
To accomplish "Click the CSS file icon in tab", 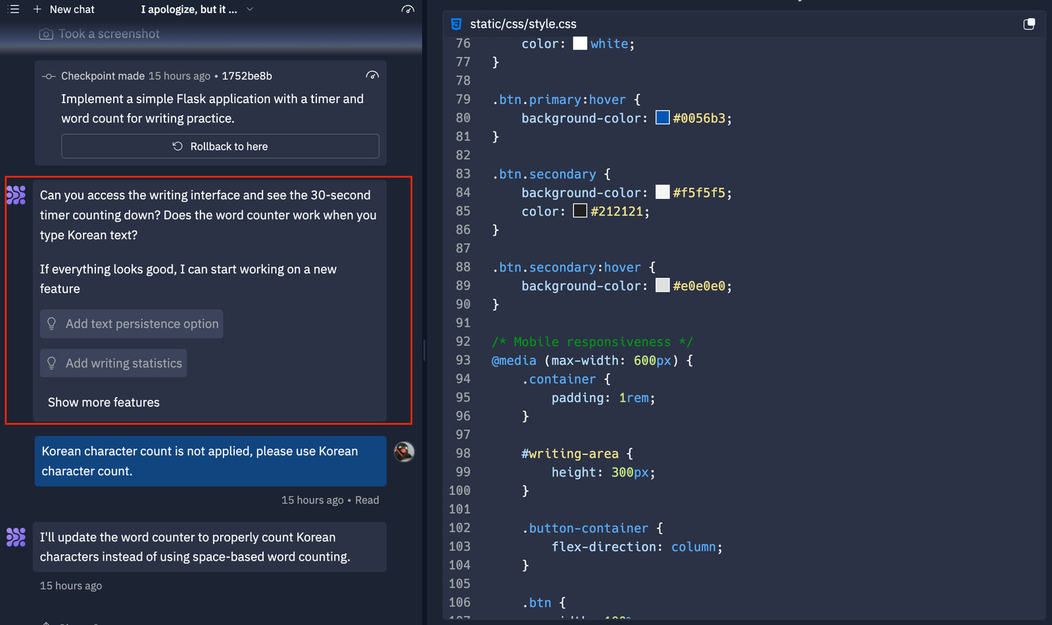I will pyautogui.click(x=456, y=24).
